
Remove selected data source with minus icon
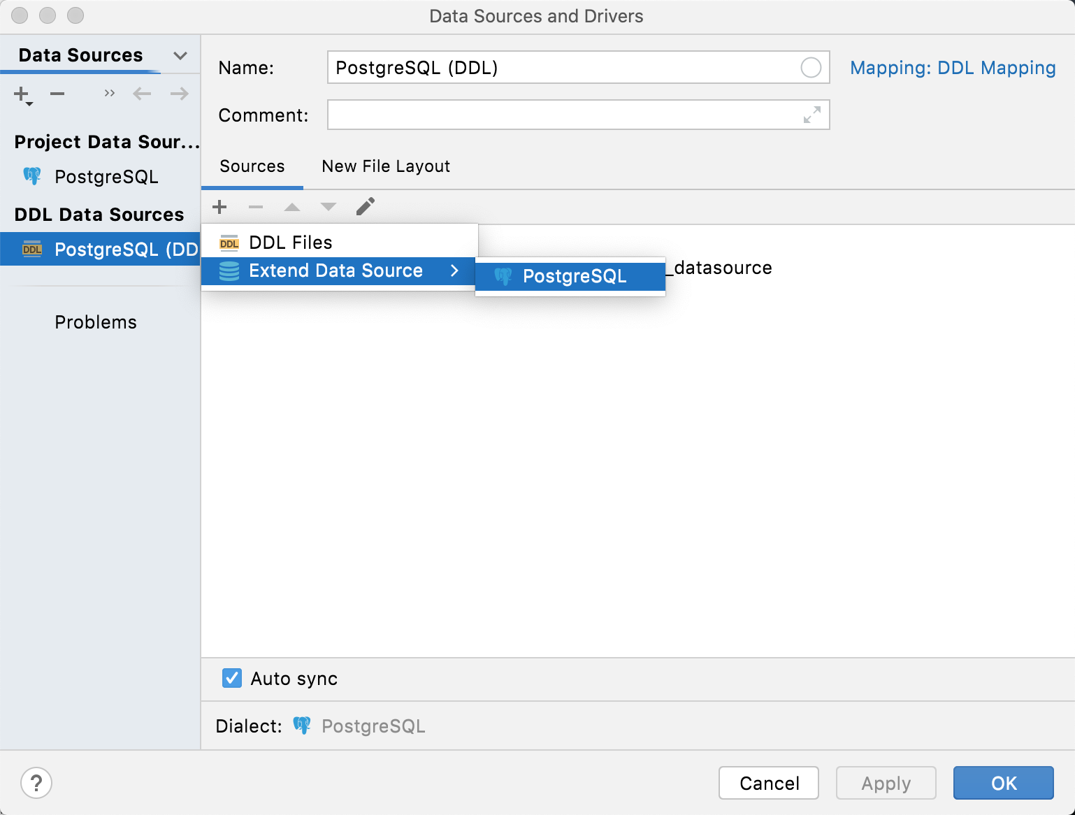(x=57, y=94)
